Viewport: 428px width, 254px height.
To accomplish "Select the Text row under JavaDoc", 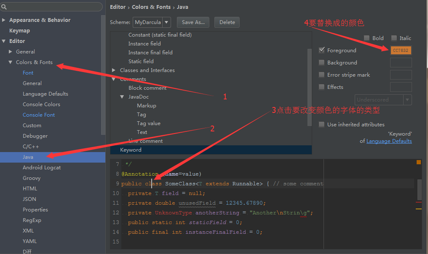I will coord(142,132).
